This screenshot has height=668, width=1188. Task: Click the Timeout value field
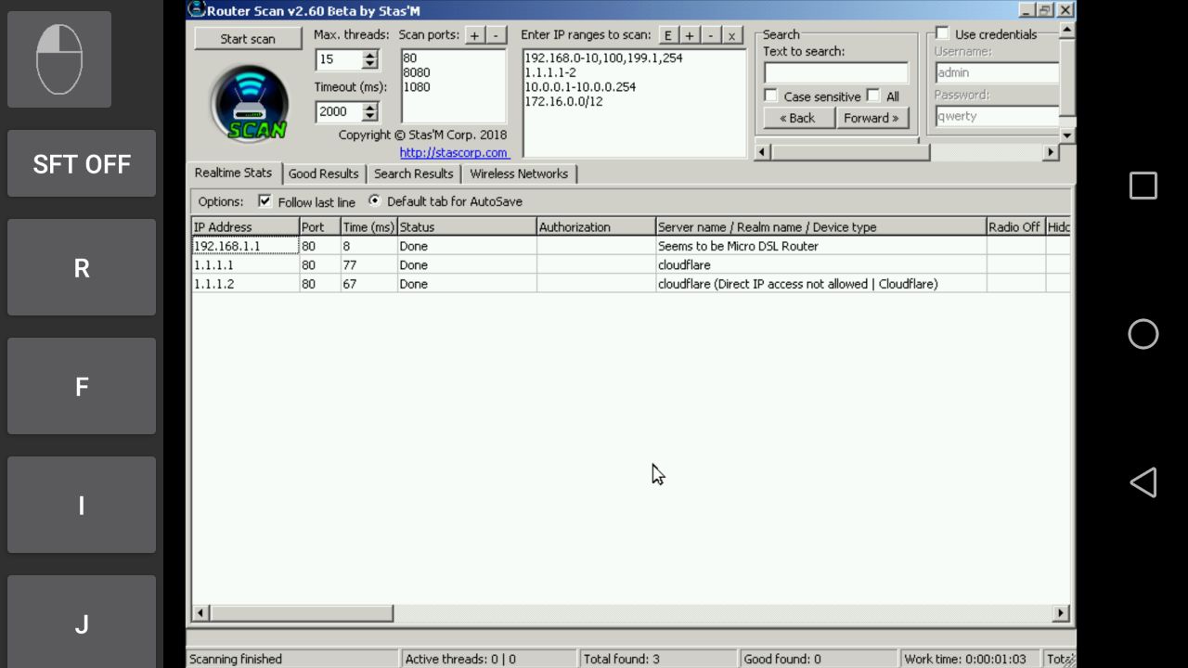339,111
